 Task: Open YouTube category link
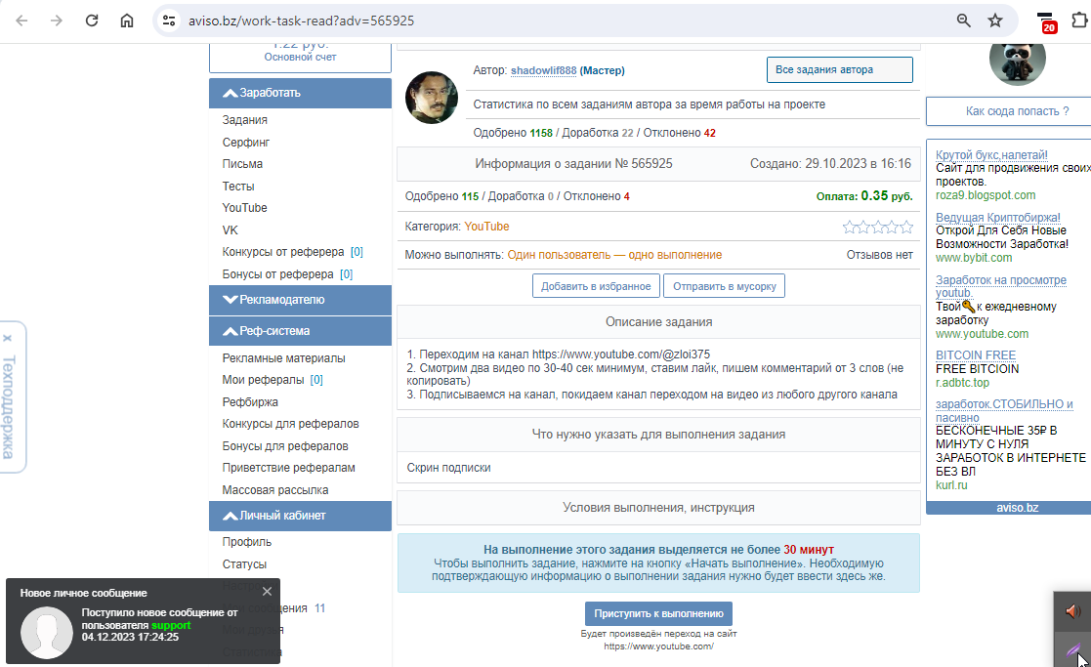tap(486, 227)
